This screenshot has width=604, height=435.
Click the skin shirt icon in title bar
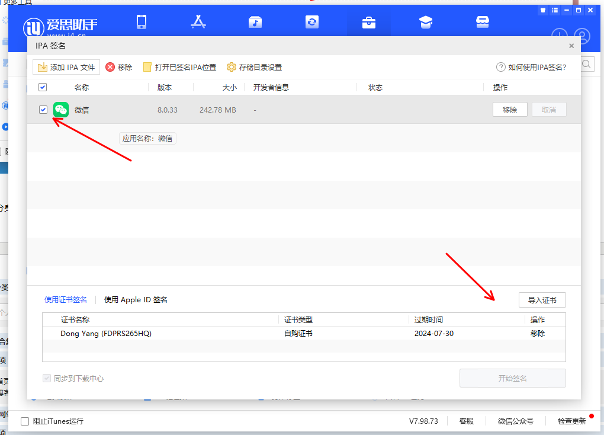(543, 11)
